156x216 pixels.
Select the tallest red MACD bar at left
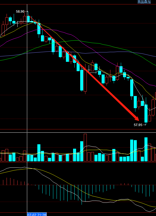(7, 181)
